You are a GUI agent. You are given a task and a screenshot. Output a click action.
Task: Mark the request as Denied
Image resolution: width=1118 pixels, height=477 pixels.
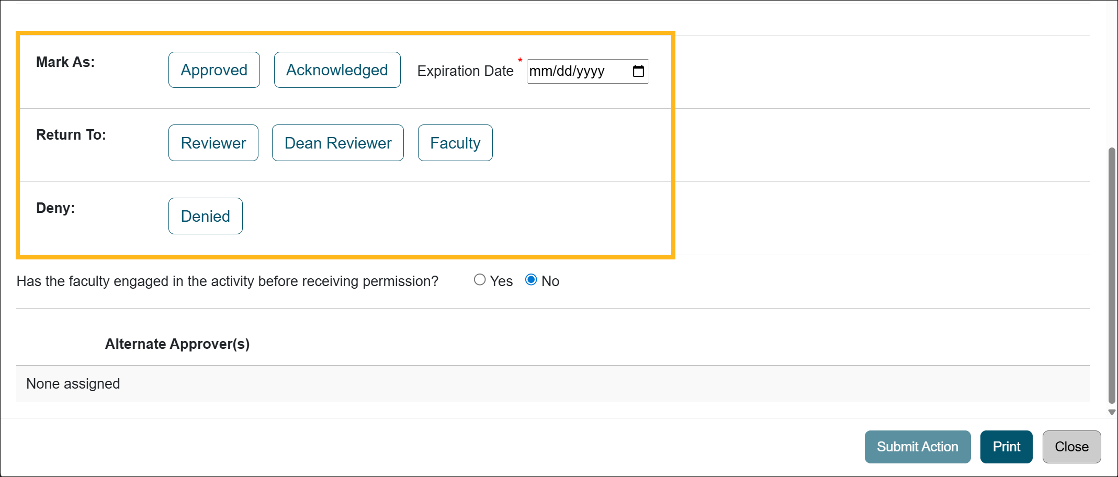click(205, 215)
